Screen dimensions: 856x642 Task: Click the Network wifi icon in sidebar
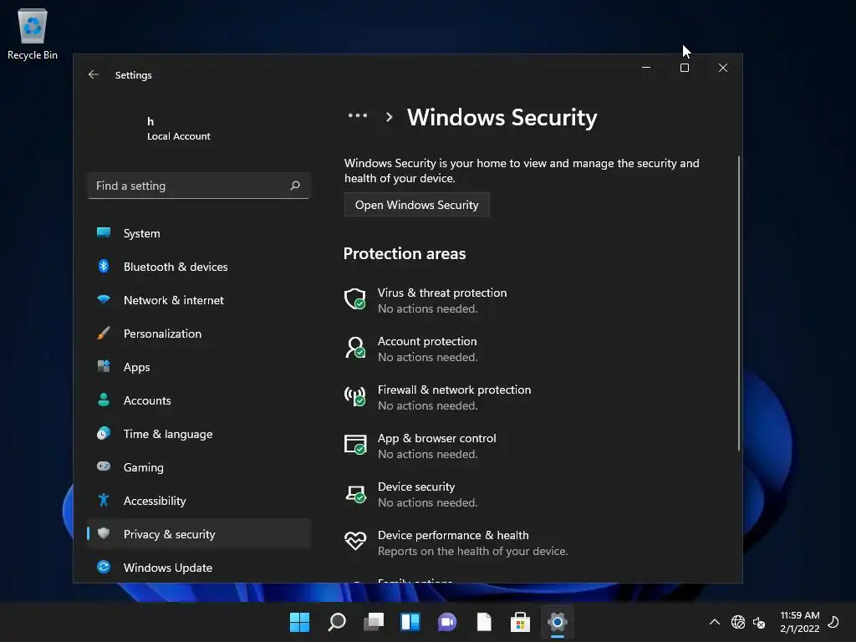(103, 299)
